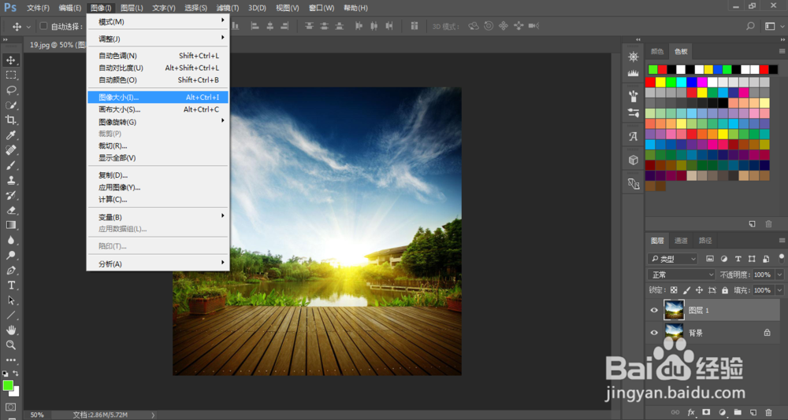
Task: Expand the 调整(J) submenu
Action: pyautogui.click(x=158, y=39)
